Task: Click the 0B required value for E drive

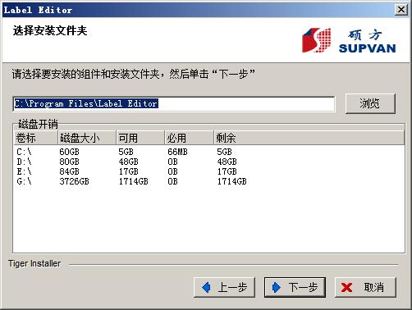Action: tap(172, 171)
